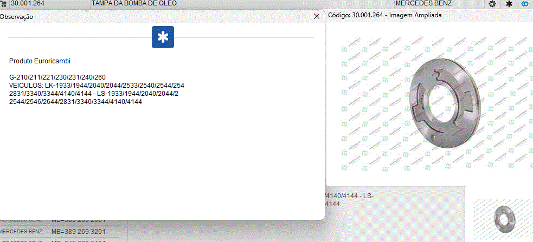Click the 'Produto Euroricambi' text
The image size is (533, 242).
(x=40, y=61)
